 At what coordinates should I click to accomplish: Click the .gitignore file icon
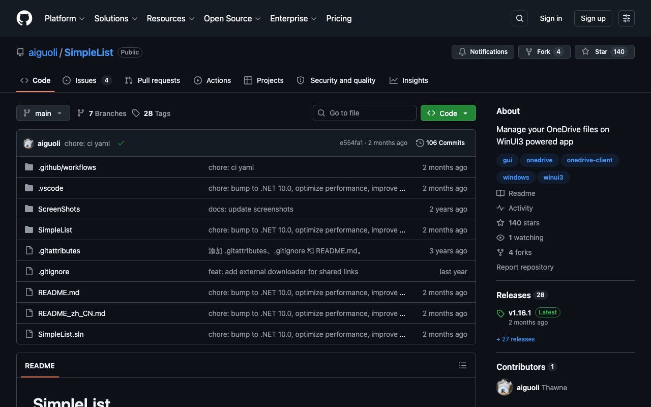(29, 271)
